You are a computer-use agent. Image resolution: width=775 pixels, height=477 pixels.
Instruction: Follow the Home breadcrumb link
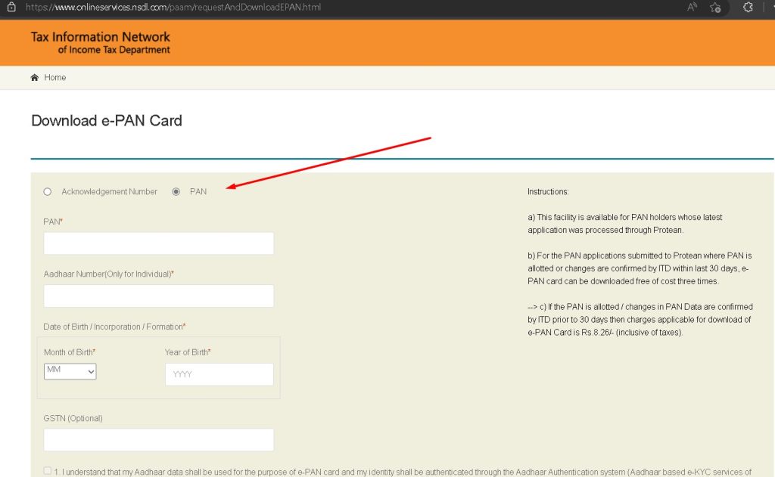coord(55,77)
